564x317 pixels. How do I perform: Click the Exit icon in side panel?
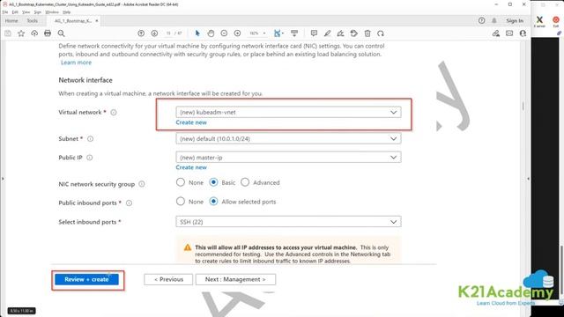(x=556, y=21)
